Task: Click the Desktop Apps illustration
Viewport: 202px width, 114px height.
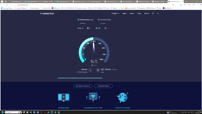Action: pos(63,97)
